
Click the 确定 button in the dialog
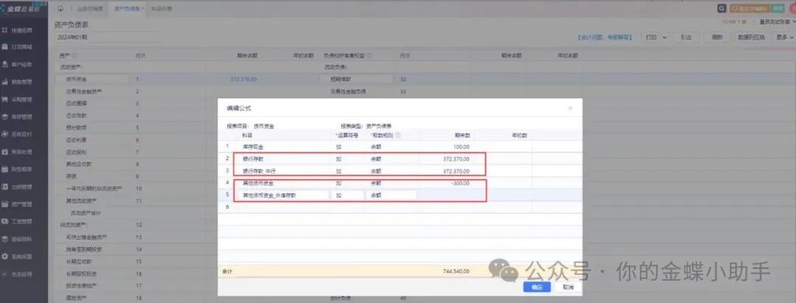[537, 288]
